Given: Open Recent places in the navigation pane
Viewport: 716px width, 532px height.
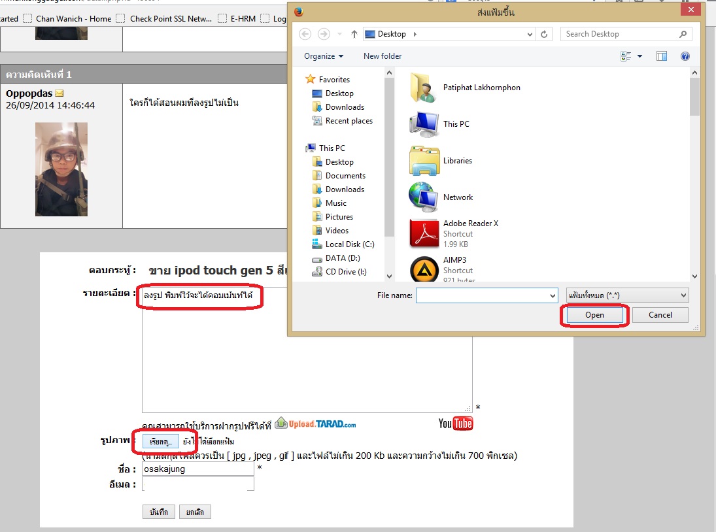Looking at the screenshot, I should [349, 120].
